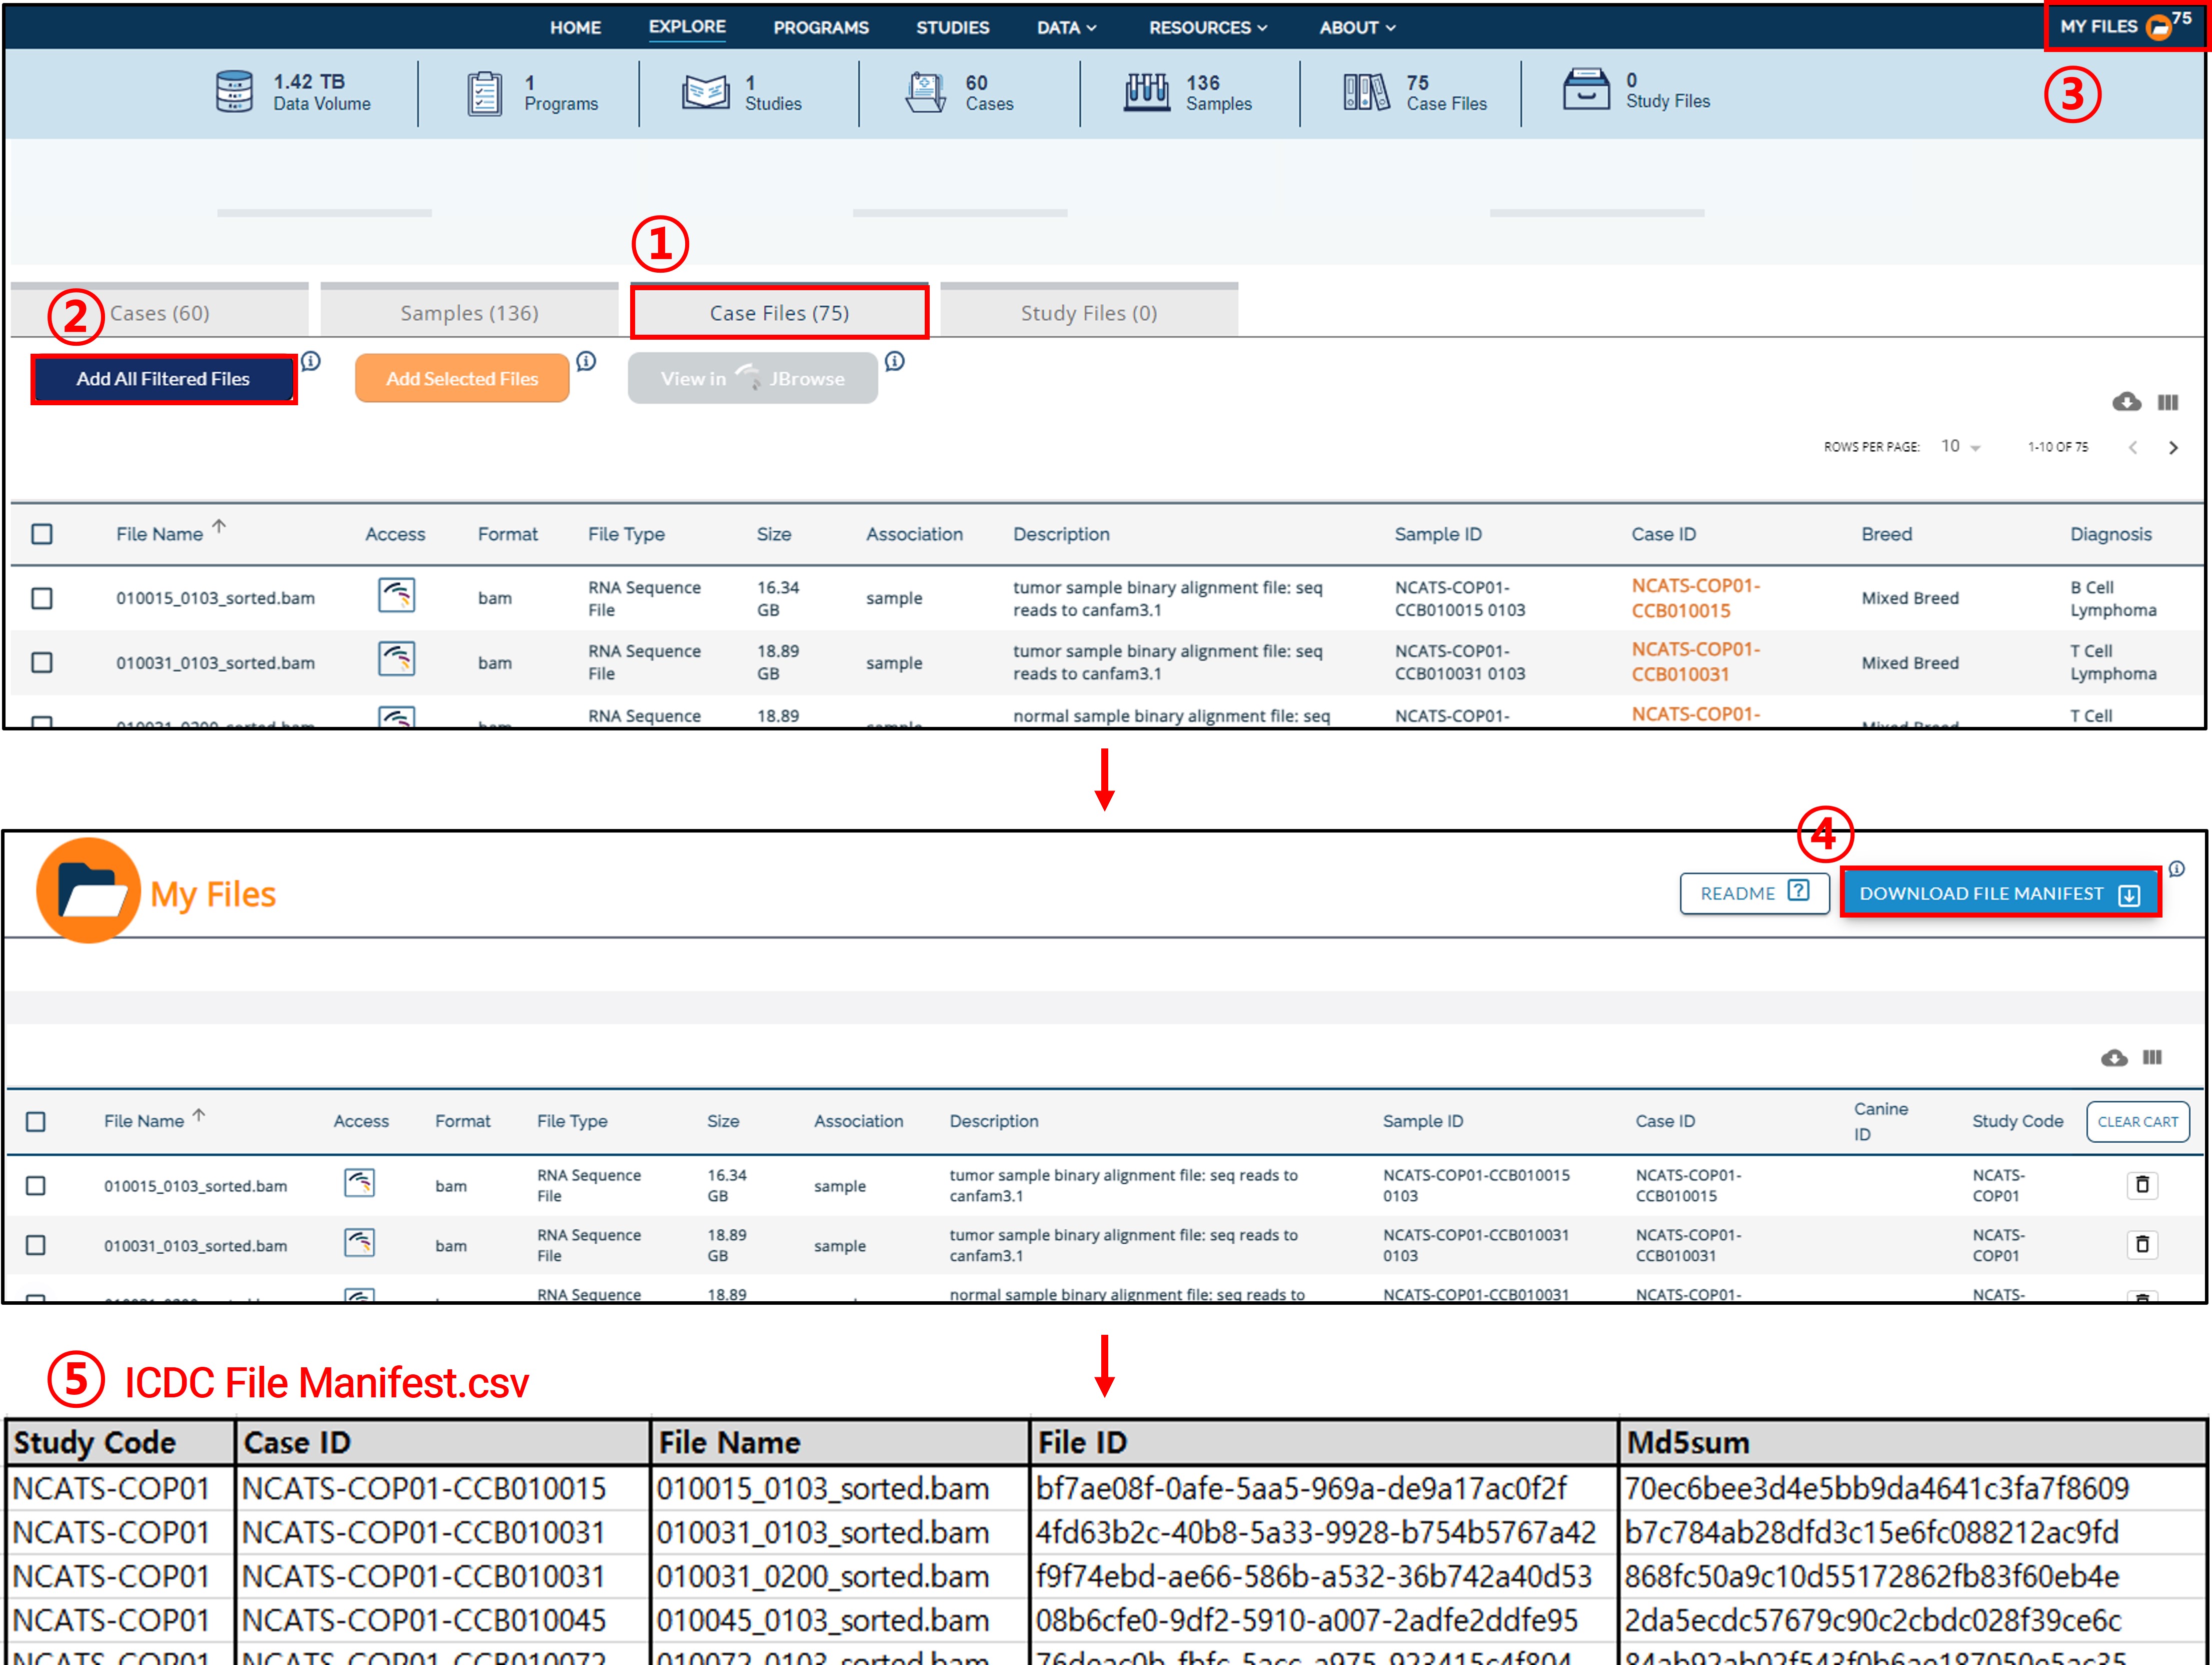Open case link NCATS-COP01-CCB010015

(x=1696, y=597)
